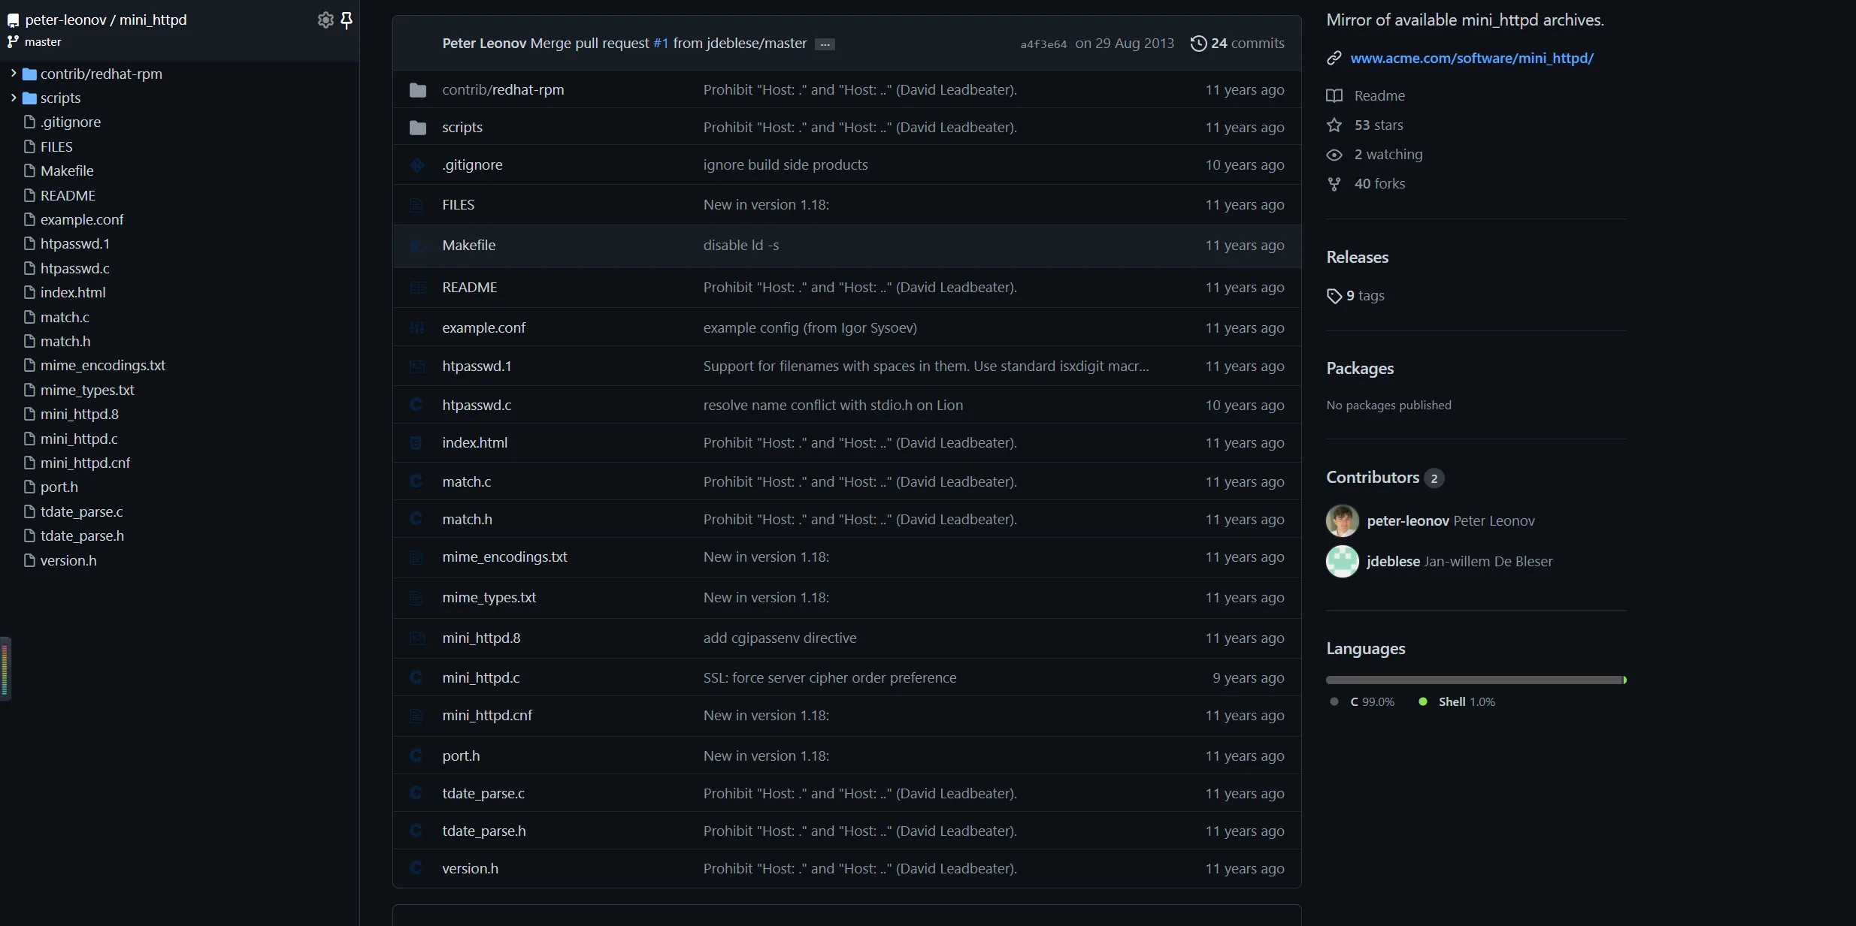The height and width of the screenshot is (926, 1856).
Task: Click the master branch icon in sidebar
Action: (13, 42)
